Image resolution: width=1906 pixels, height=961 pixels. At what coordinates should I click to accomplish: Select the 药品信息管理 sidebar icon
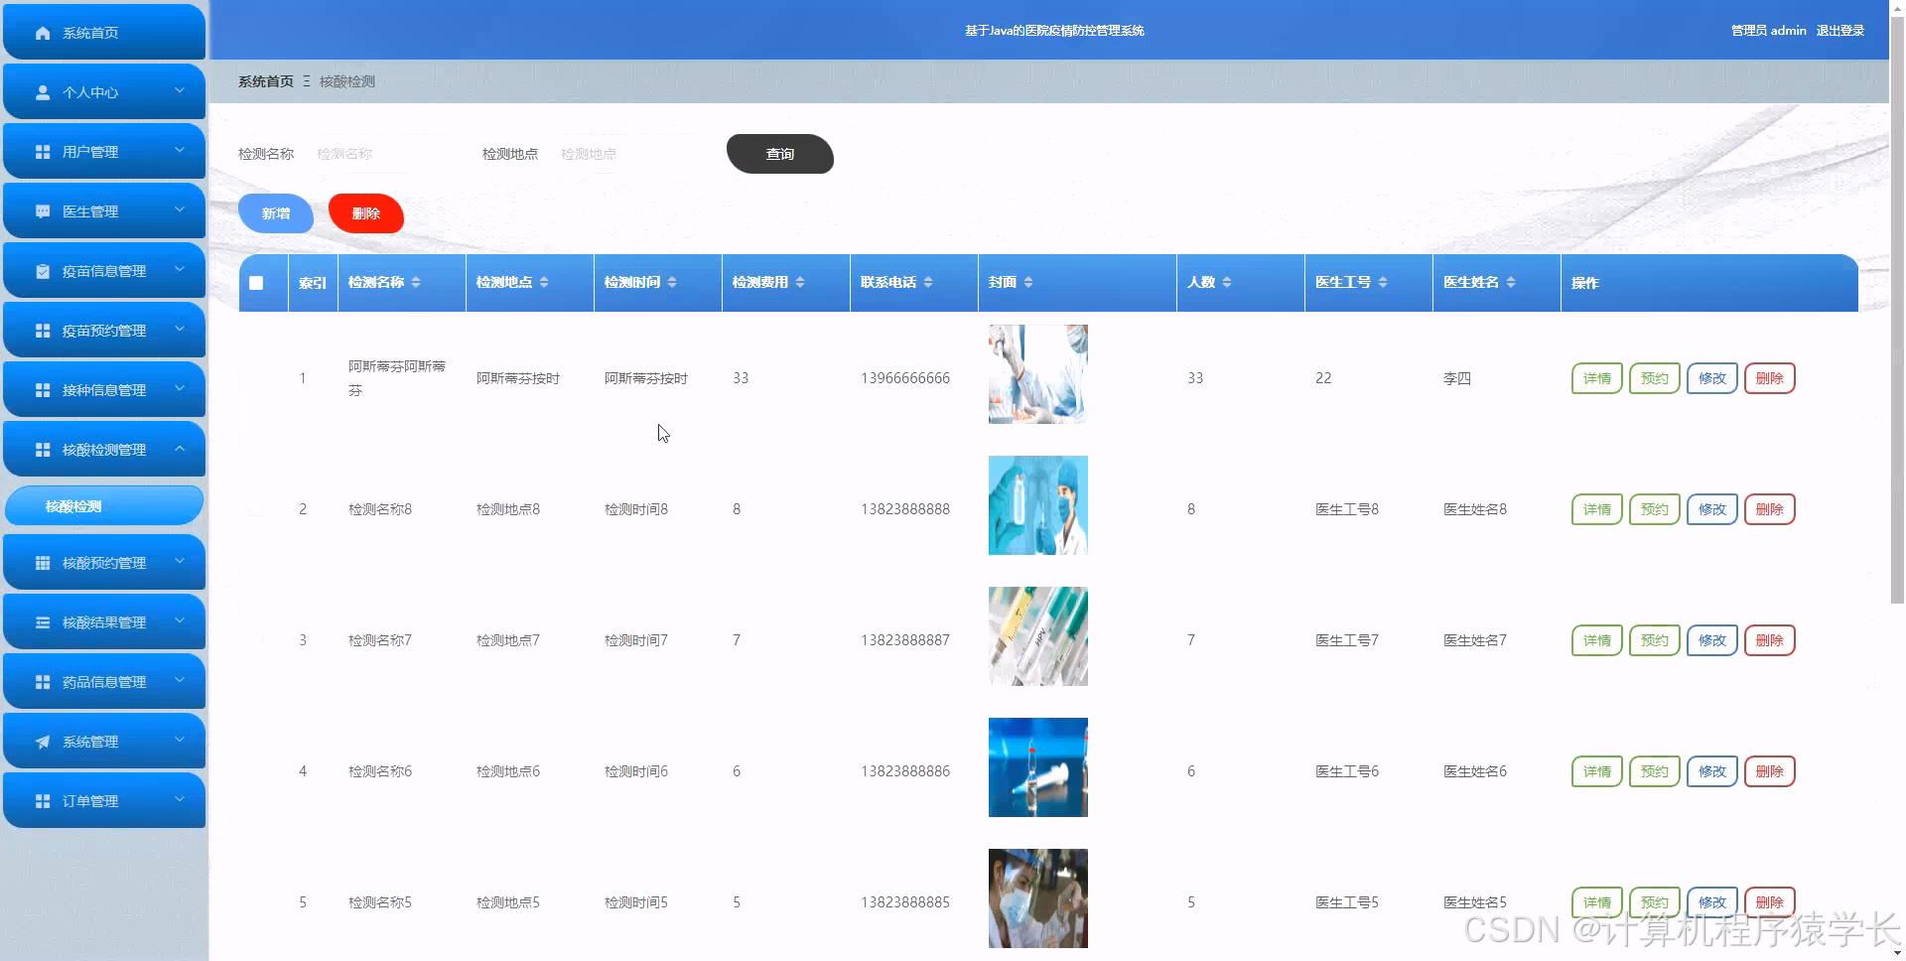[41, 681]
